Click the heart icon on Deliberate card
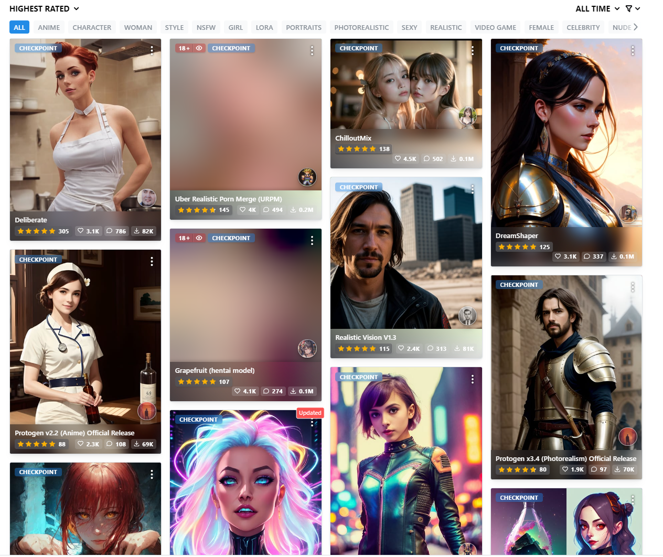The image size is (663, 557). coord(81,231)
